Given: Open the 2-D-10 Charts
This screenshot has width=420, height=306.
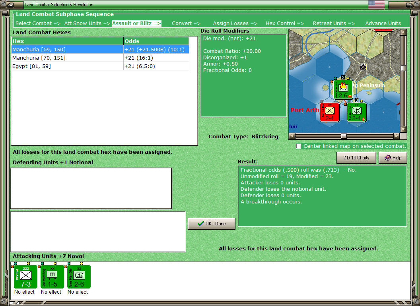Looking at the screenshot, I should pos(356,158).
